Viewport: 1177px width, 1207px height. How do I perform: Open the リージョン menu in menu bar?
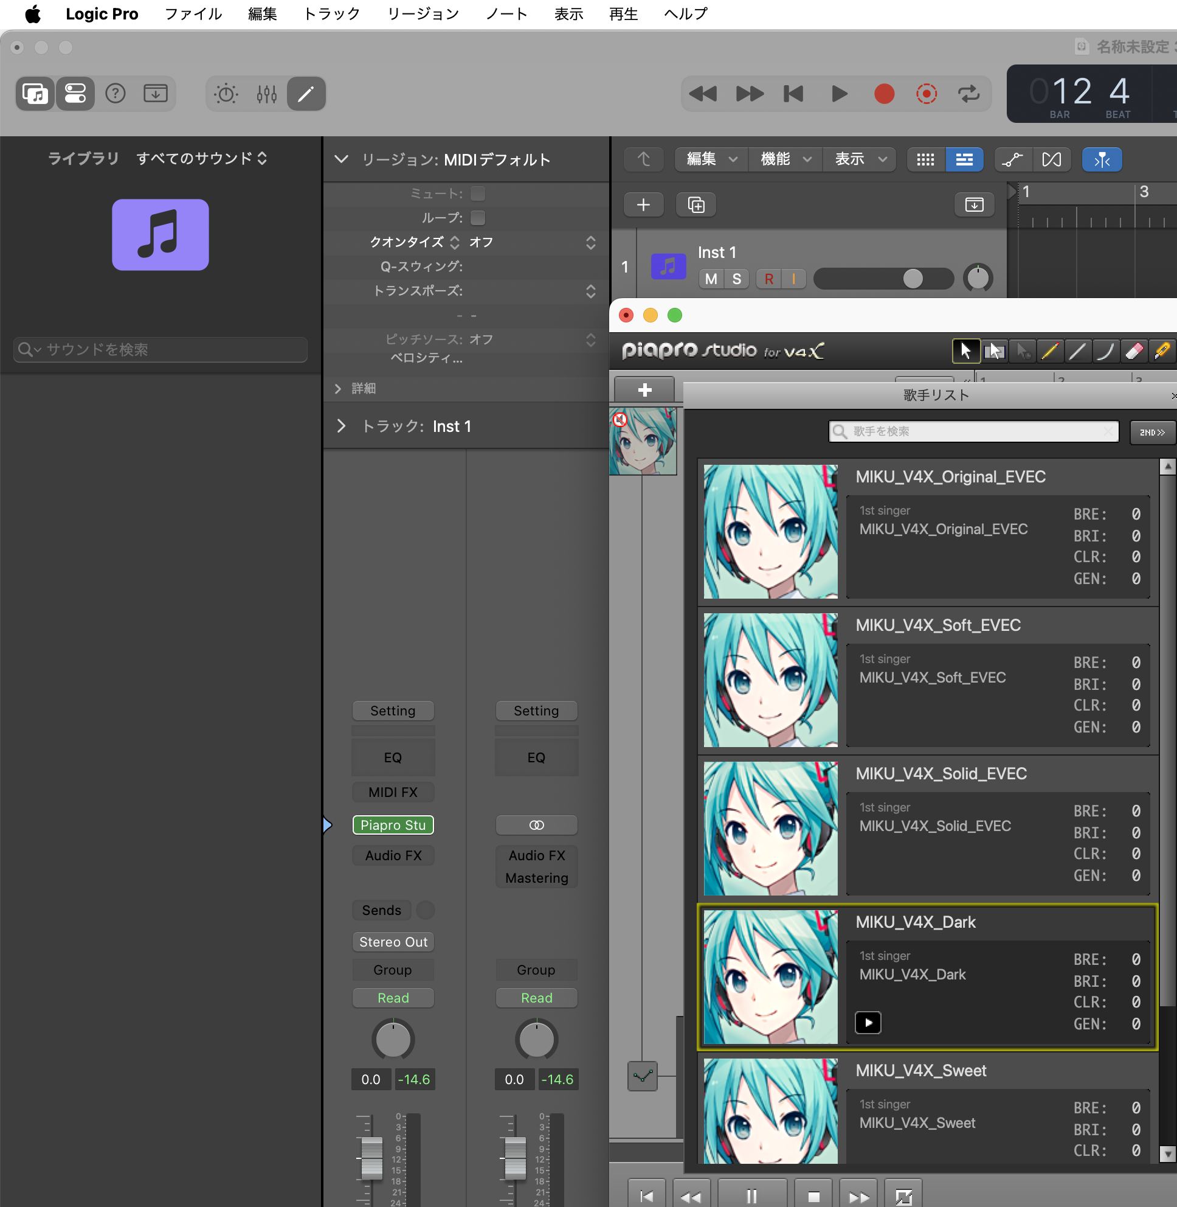[423, 13]
